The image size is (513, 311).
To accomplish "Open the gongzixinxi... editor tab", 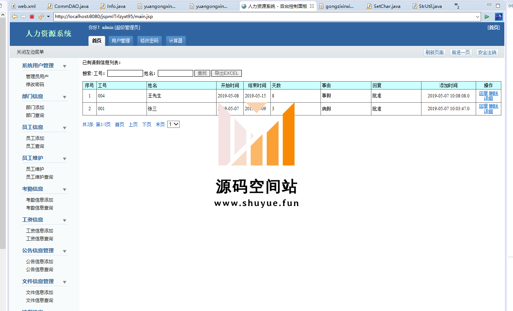I will click(x=337, y=6).
